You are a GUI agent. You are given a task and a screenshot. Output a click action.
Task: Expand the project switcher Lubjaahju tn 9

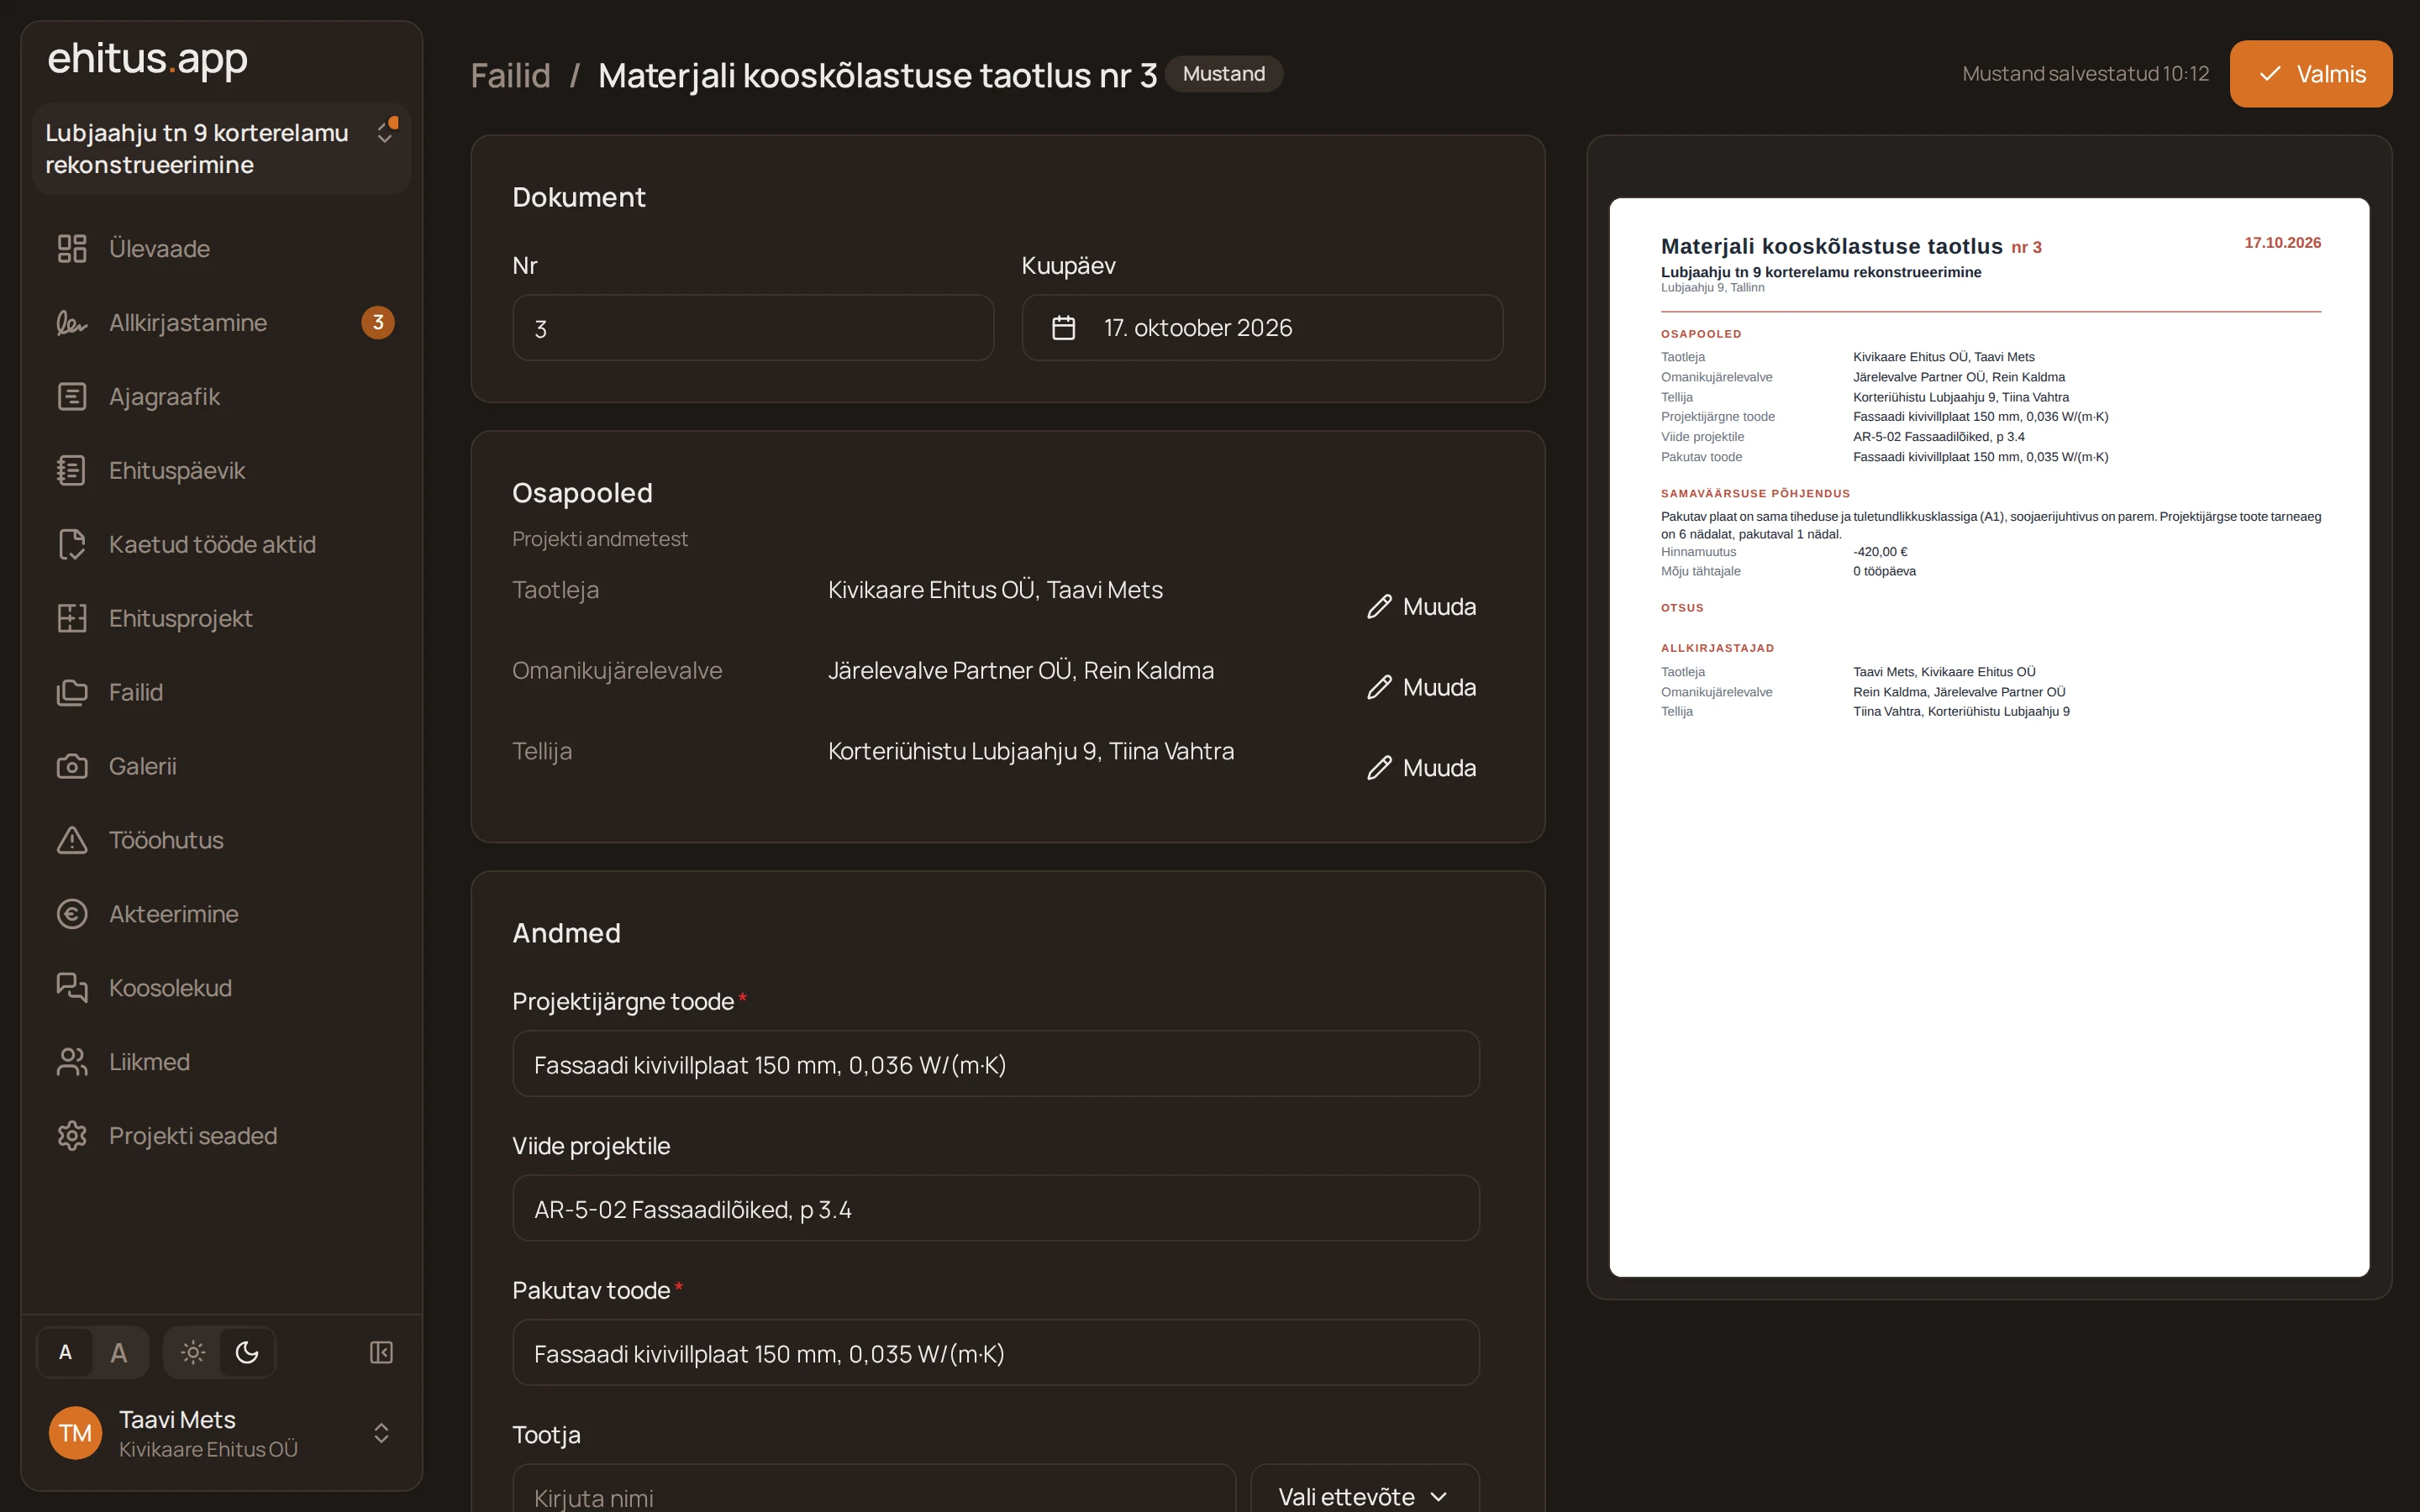coord(221,148)
